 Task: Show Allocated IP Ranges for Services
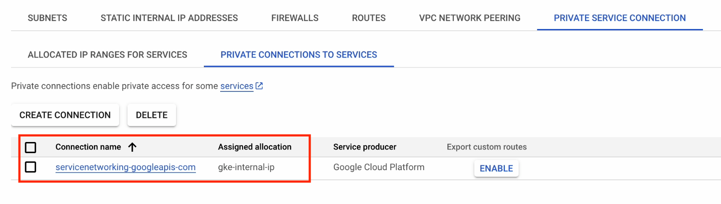(107, 55)
